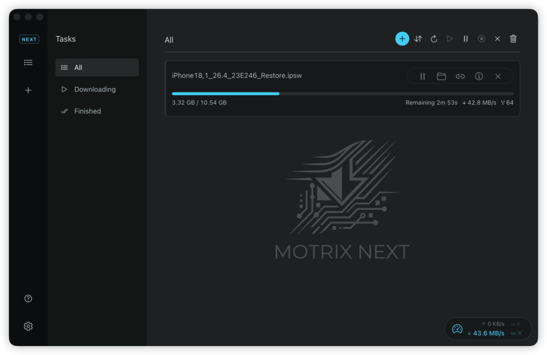Pause all downloads from the toolbar
547x355 pixels.
click(465, 38)
